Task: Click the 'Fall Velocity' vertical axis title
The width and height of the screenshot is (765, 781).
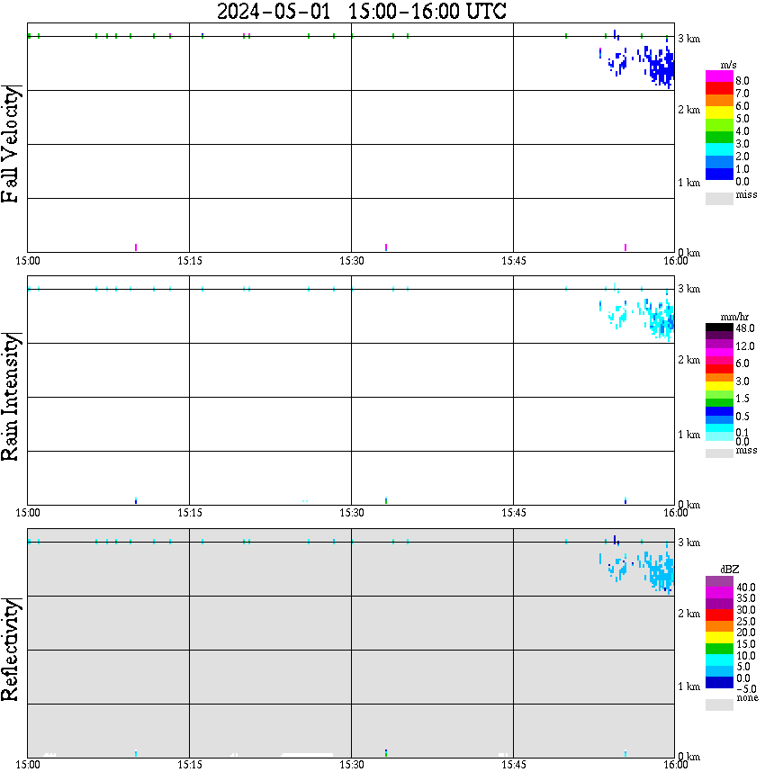Action: tap(11, 144)
